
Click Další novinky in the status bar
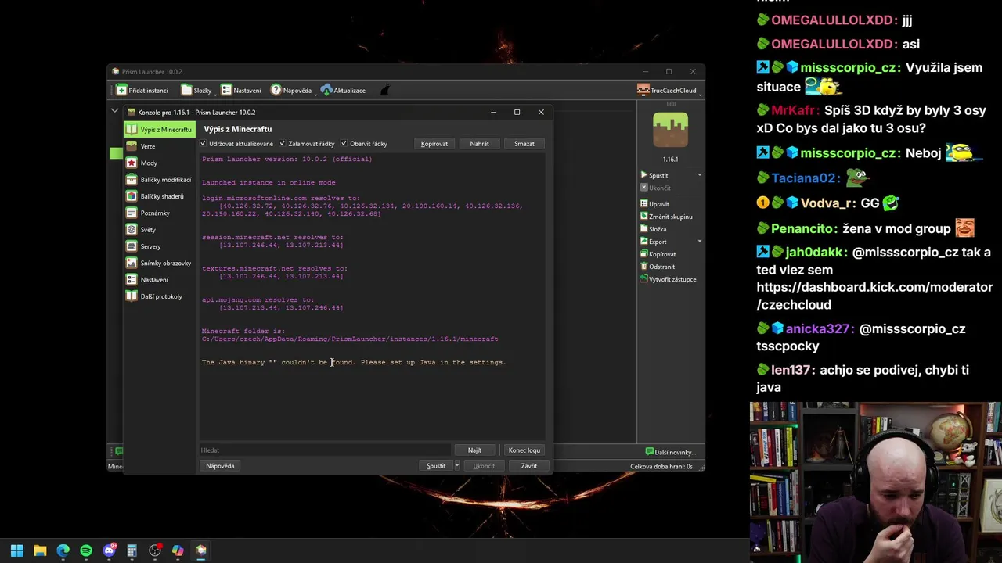[671, 452]
